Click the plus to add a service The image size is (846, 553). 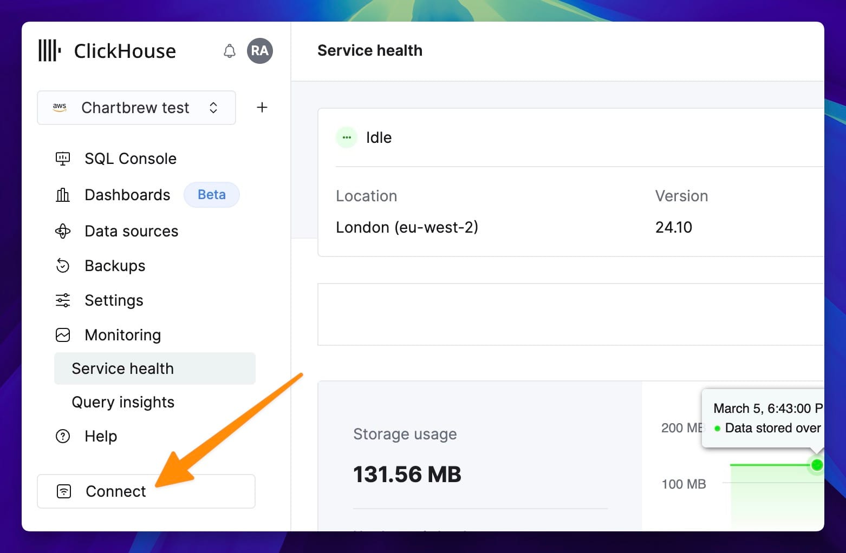point(262,107)
